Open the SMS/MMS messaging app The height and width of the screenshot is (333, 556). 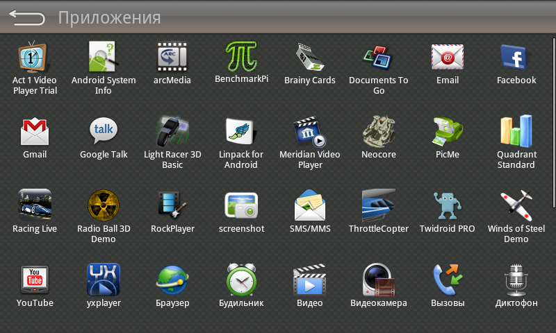310,205
